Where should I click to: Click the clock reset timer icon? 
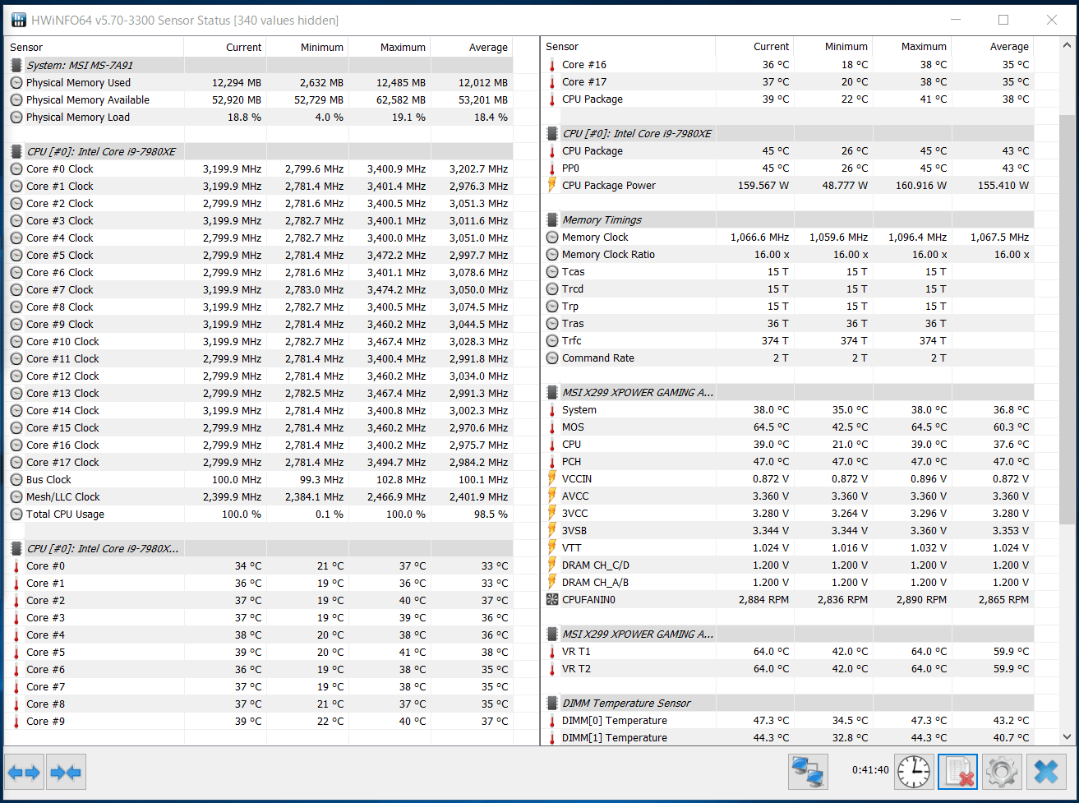click(x=914, y=772)
